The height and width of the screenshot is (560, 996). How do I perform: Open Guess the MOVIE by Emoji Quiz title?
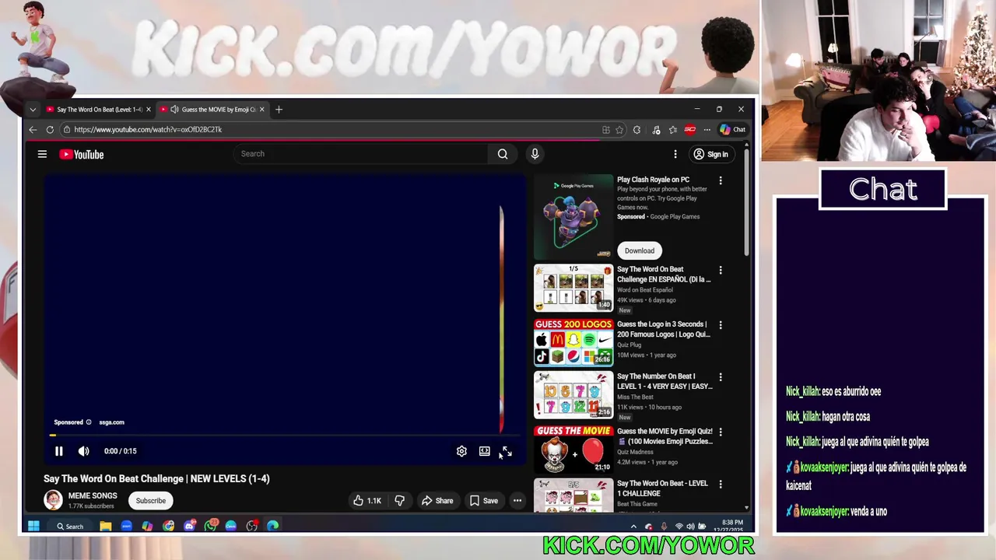click(x=665, y=436)
